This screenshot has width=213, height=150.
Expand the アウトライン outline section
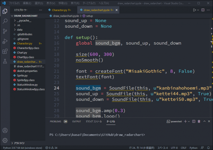[x=19, y=143]
